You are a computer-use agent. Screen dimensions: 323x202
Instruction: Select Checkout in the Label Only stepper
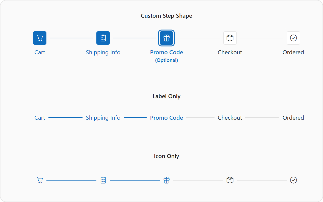[230, 117]
